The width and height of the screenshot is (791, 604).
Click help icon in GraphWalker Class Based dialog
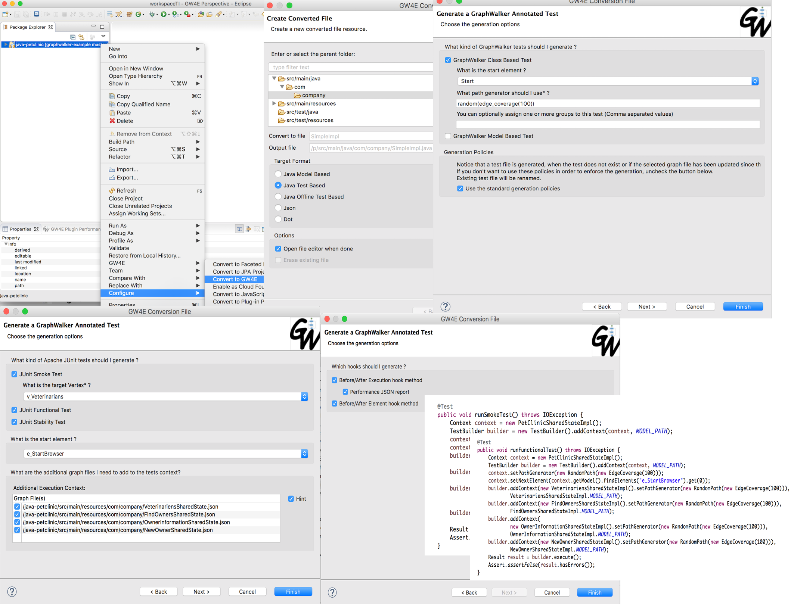(445, 306)
